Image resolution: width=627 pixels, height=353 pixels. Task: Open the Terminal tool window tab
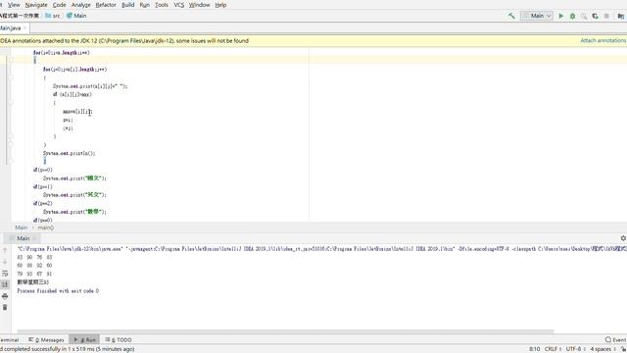pyautogui.click(x=9, y=340)
